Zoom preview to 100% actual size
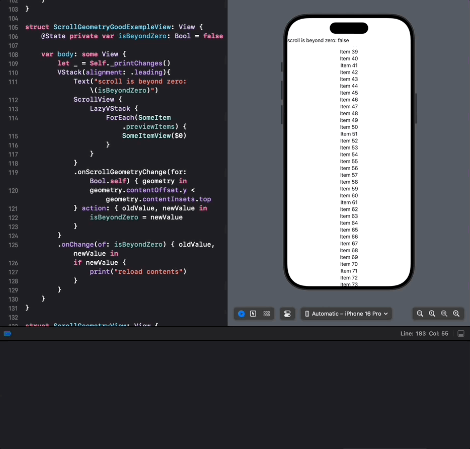470x449 pixels. [432, 314]
